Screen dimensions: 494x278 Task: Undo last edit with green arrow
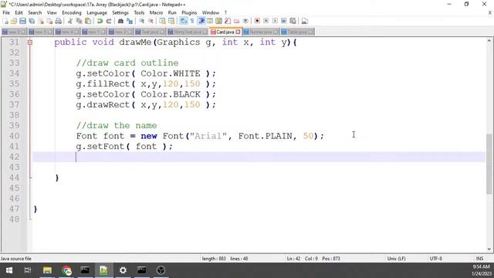click(100, 21)
